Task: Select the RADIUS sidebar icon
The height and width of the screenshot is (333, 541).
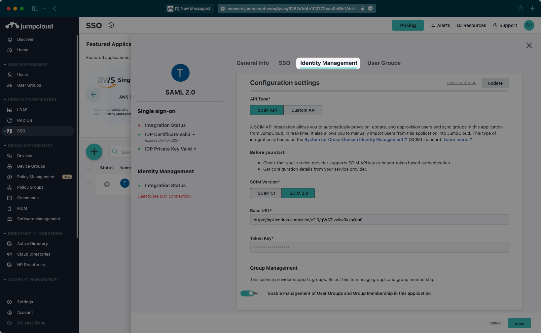Action: pyautogui.click(x=10, y=120)
